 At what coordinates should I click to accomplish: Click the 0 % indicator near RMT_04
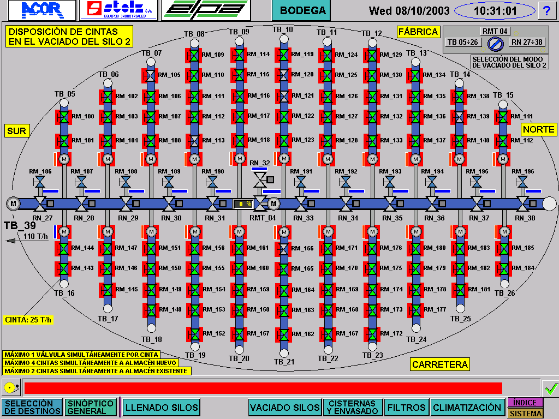242,204
